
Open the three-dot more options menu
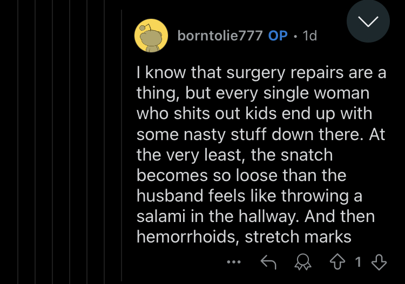234,262
